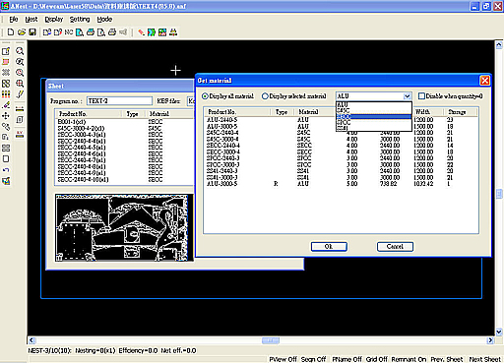Image resolution: width=504 pixels, height=363 pixels.
Task: Click the red pencil toolbar icon
Action: pyautogui.click(x=141, y=32)
